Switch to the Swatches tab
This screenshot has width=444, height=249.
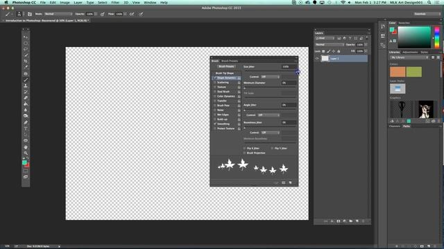click(404, 23)
